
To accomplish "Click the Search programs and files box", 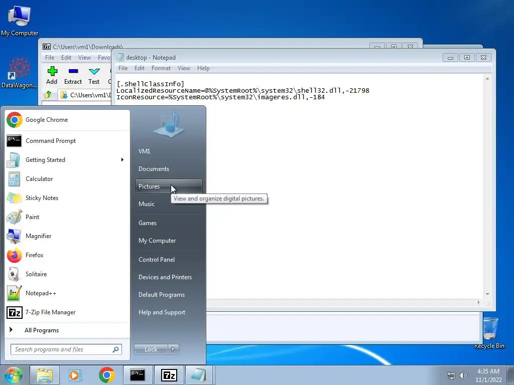I will click(x=66, y=349).
